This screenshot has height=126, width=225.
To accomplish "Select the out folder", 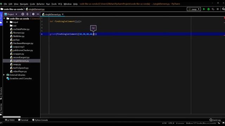I will coord(15,26).
